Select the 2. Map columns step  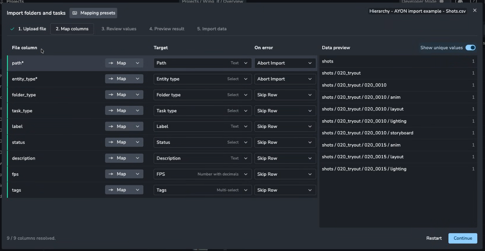click(x=72, y=29)
